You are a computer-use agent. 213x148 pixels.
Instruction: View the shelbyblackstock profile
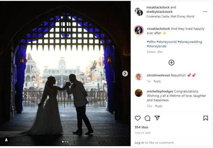(x=159, y=12)
